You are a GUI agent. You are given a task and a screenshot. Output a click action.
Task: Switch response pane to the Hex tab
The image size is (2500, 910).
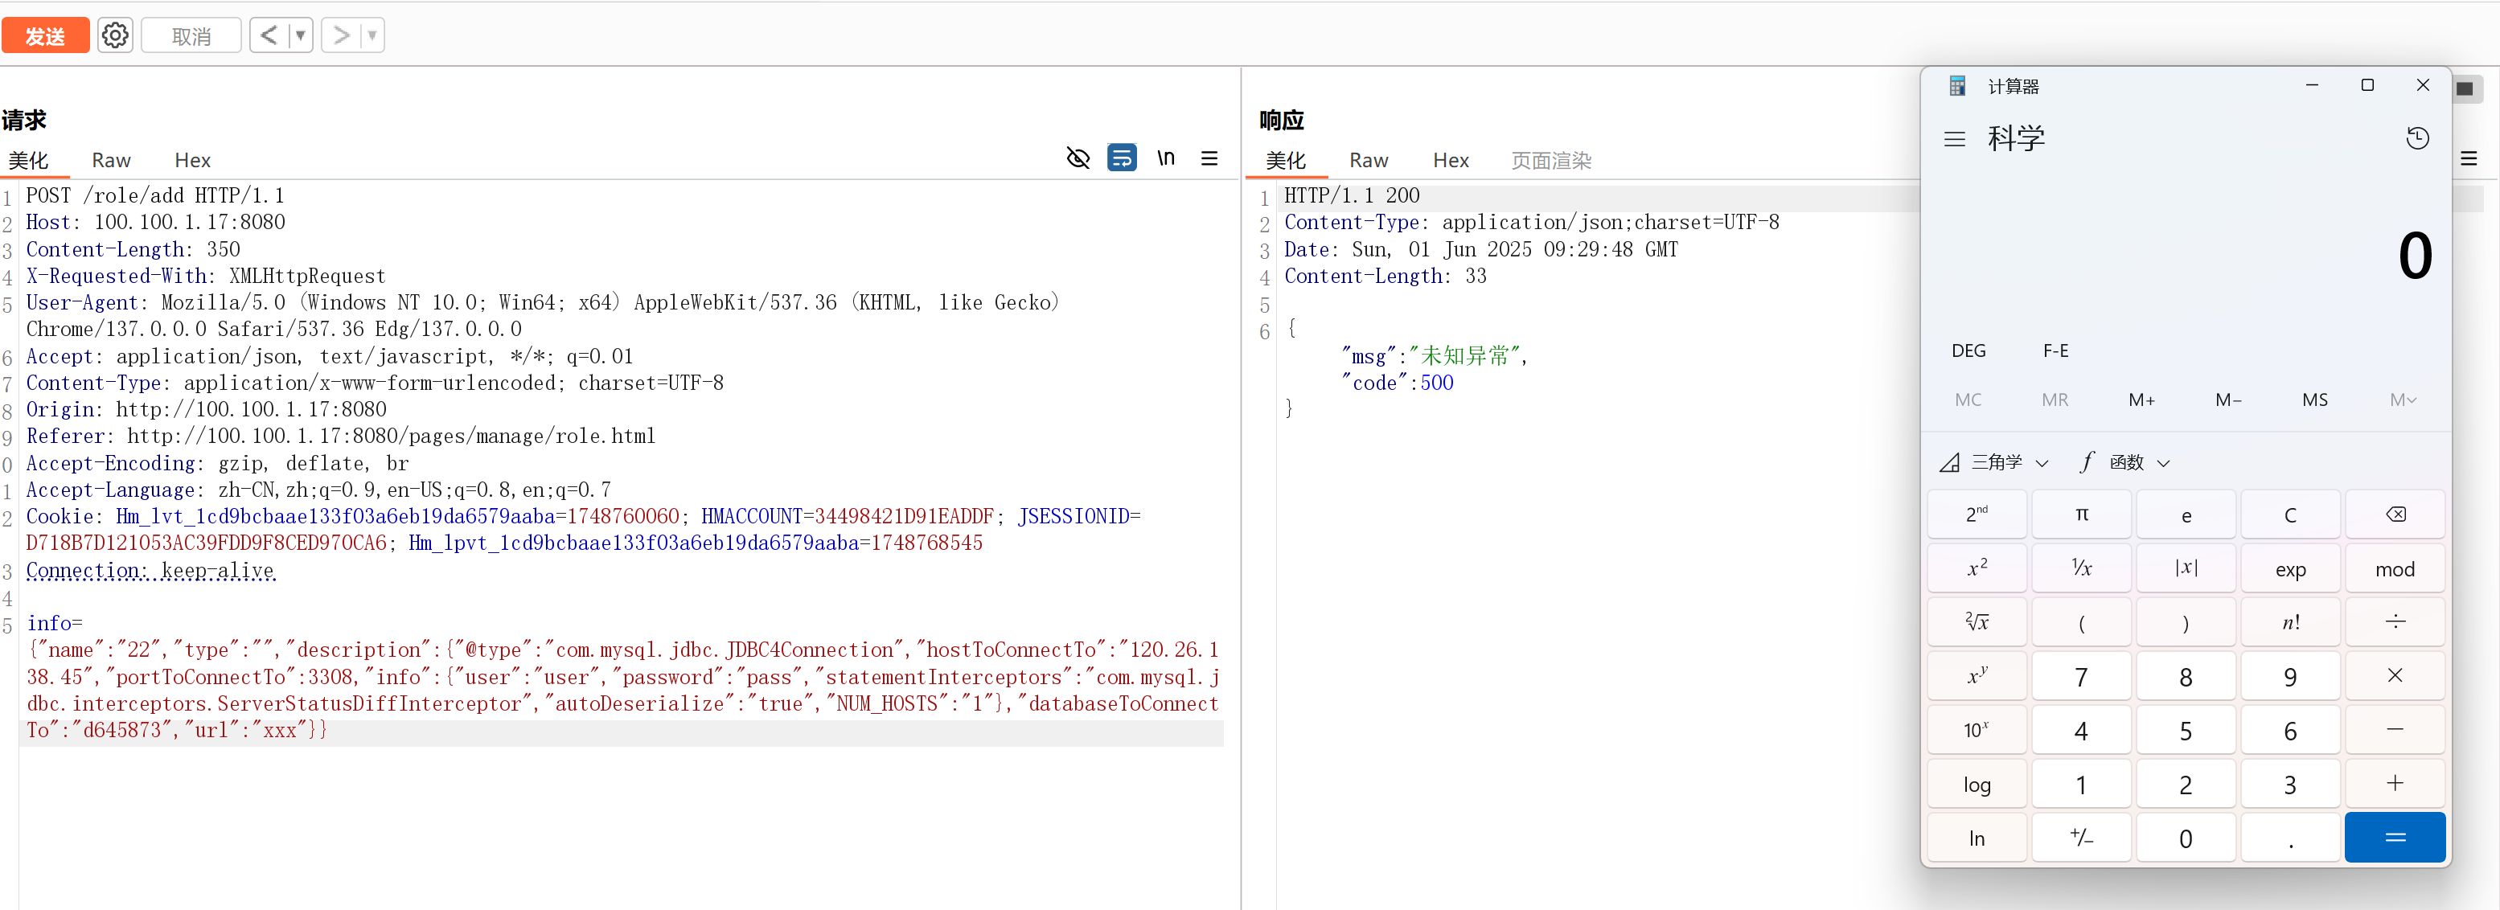click(x=1451, y=160)
